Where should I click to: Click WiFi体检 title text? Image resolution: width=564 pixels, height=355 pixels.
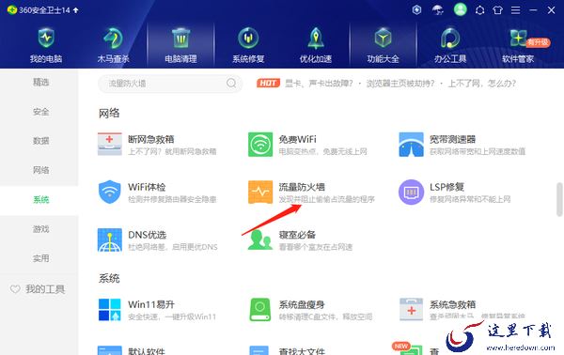[x=147, y=187]
